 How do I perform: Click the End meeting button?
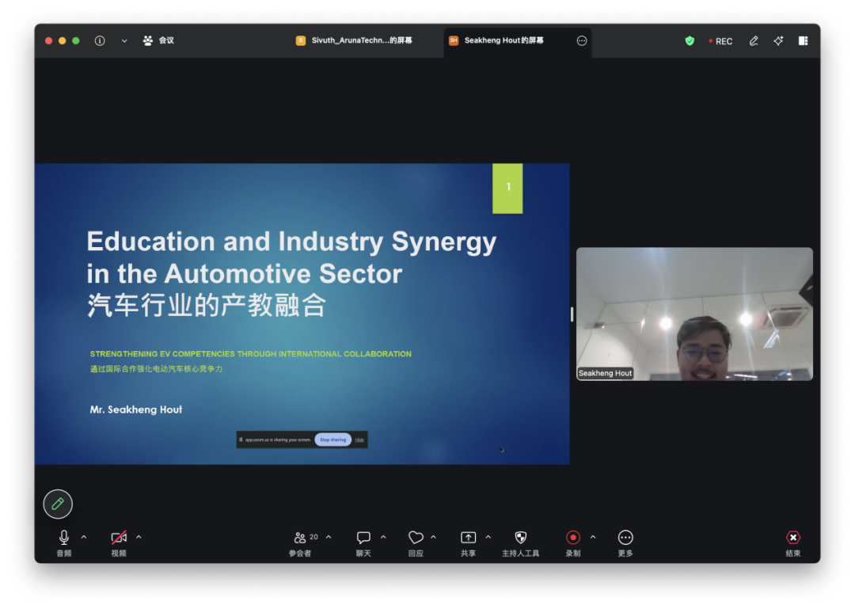[x=793, y=538]
